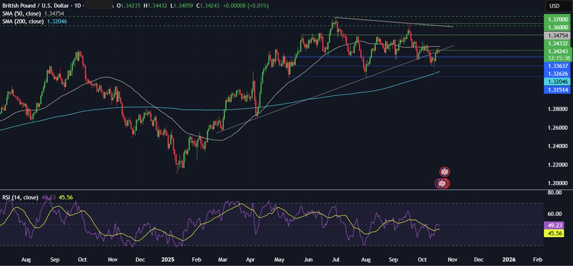Click the current price 1.34243 countdown label
Image resolution: width=573 pixels, height=266 pixels.
tap(557, 54)
